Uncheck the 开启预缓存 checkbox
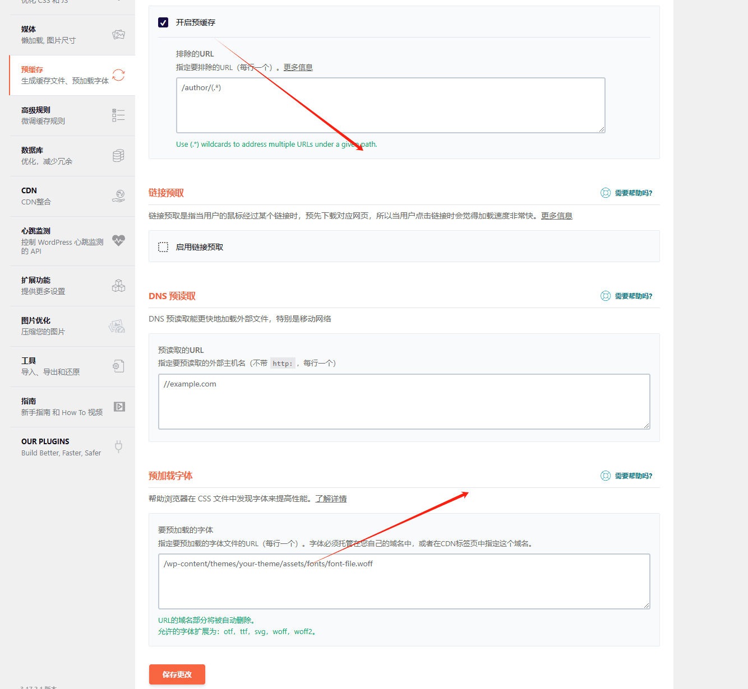The height and width of the screenshot is (689, 748). point(163,22)
